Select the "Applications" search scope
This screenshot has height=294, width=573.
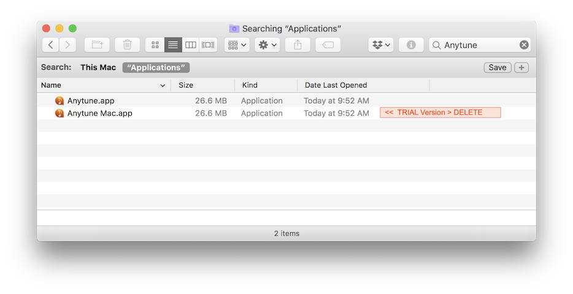pos(156,67)
